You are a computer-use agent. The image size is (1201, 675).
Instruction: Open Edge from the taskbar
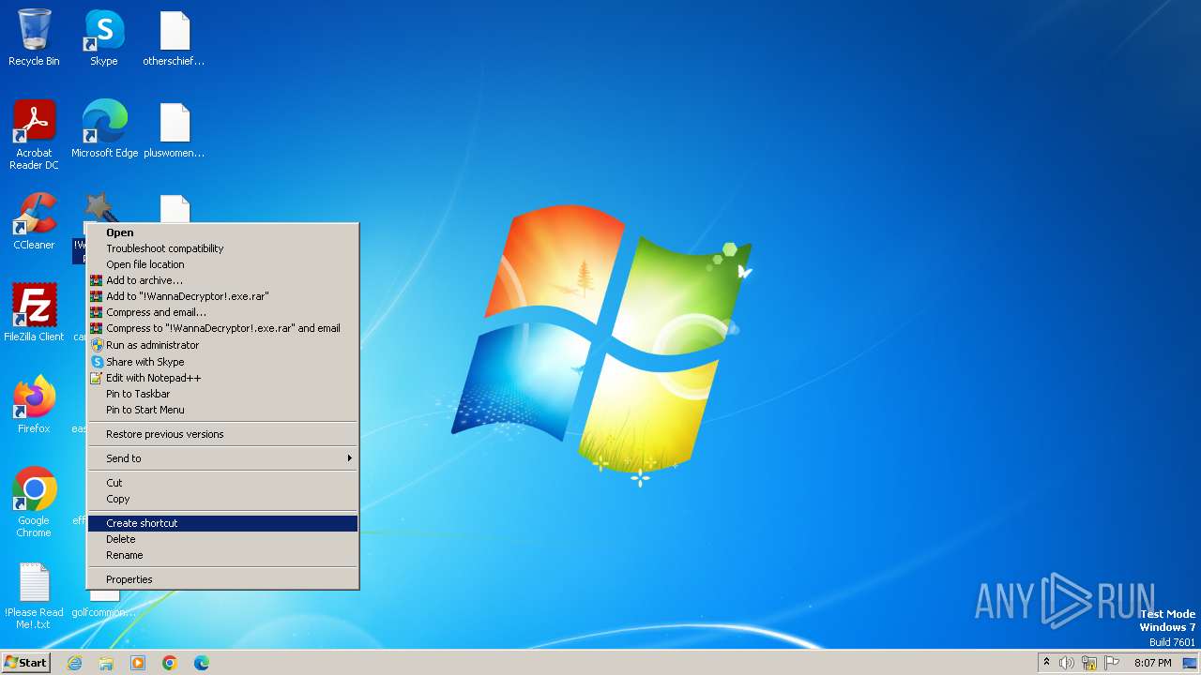tap(202, 663)
